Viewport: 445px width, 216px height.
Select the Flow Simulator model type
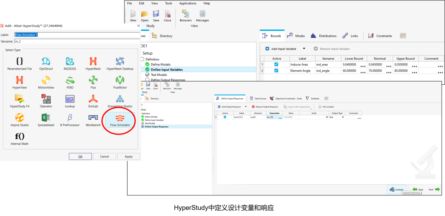[120, 120]
